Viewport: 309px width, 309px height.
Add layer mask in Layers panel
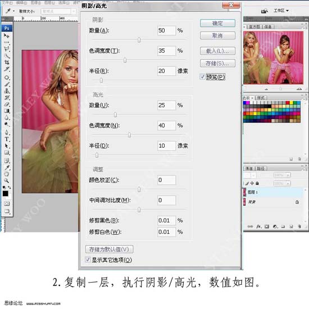coord(267,226)
